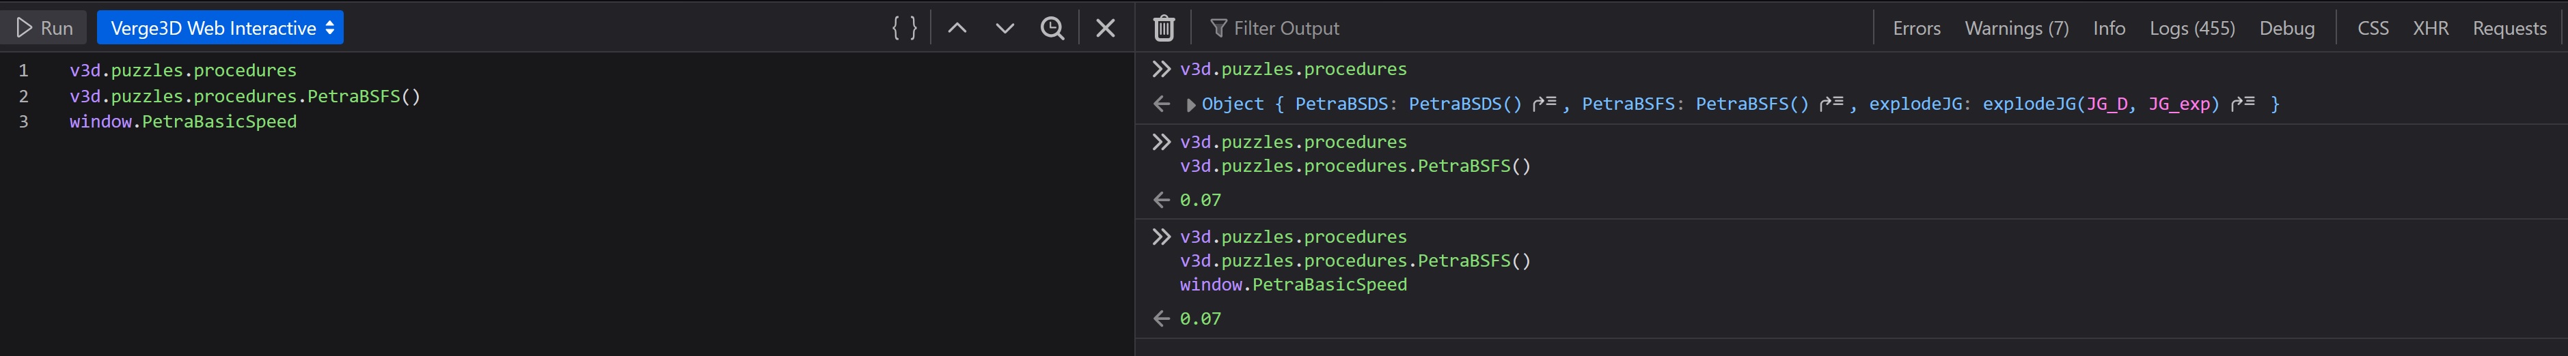The width and height of the screenshot is (2568, 356).
Task: Open the Verge3D Web Interactive context dropdown
Action: 220,28
